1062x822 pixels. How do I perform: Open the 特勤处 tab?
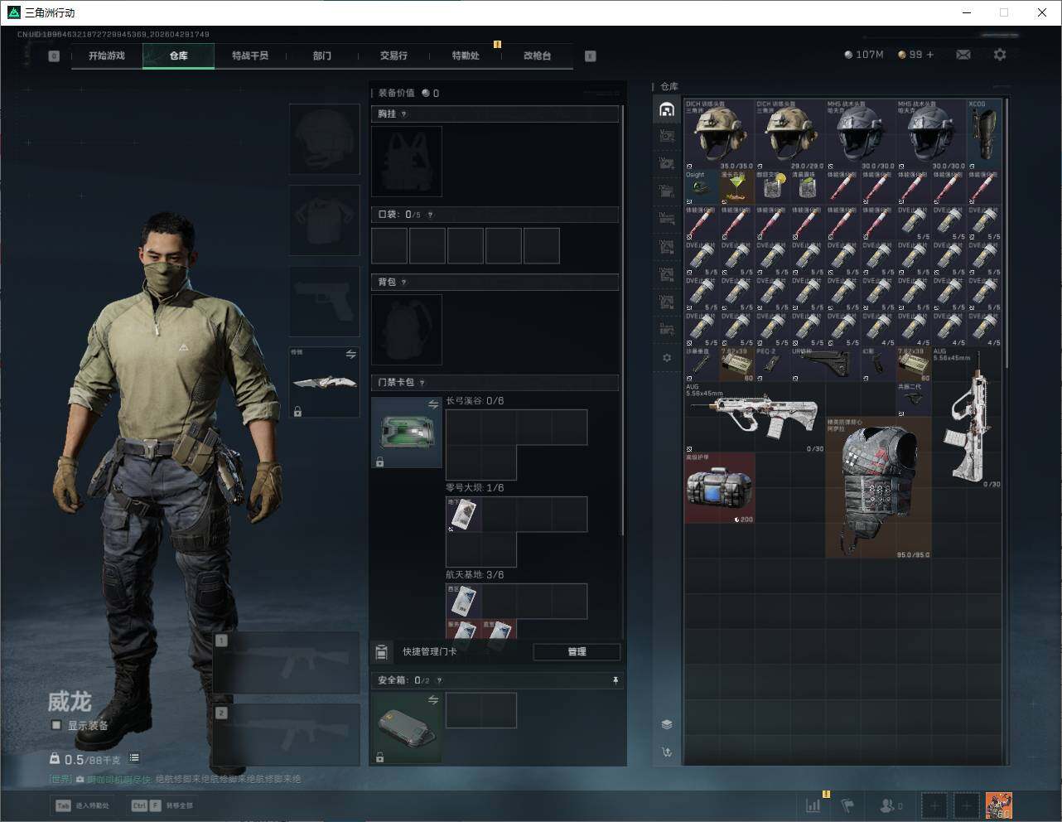pyautogui.click(x=466, y=56)
